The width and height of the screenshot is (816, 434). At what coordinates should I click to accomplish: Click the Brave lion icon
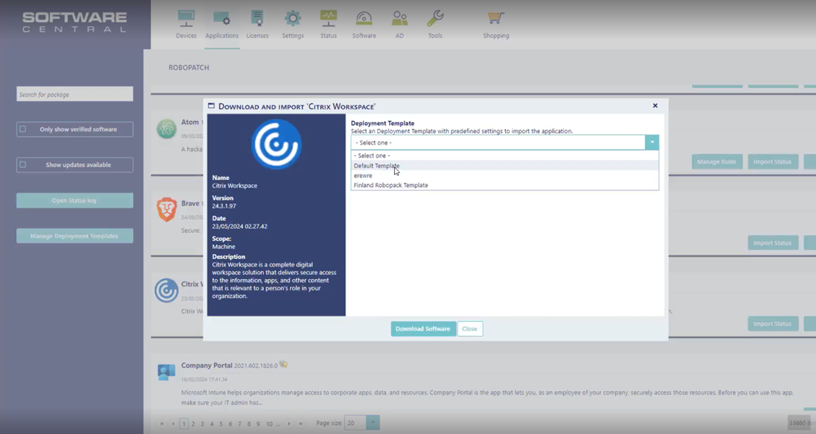click(x=166, y=209)
